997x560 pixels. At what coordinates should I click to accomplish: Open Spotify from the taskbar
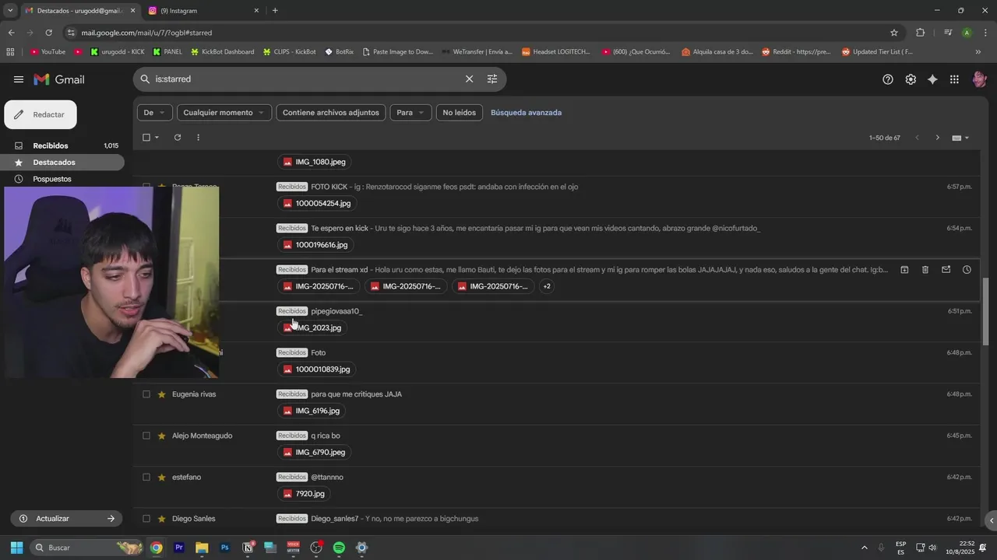[x=339, y=548]
